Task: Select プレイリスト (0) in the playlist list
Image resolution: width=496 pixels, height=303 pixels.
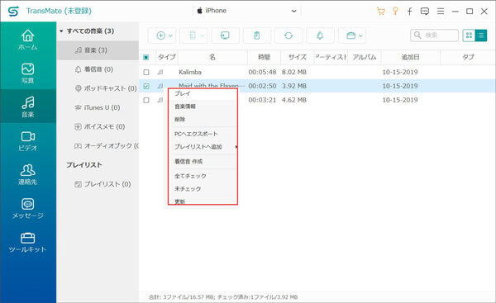Action: click(98, 184)
